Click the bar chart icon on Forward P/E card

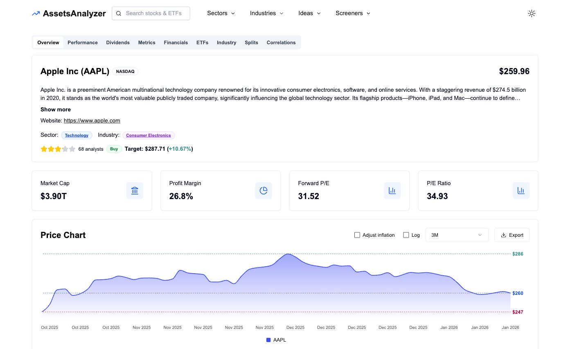pyautogui.click(x=392, y=190)
